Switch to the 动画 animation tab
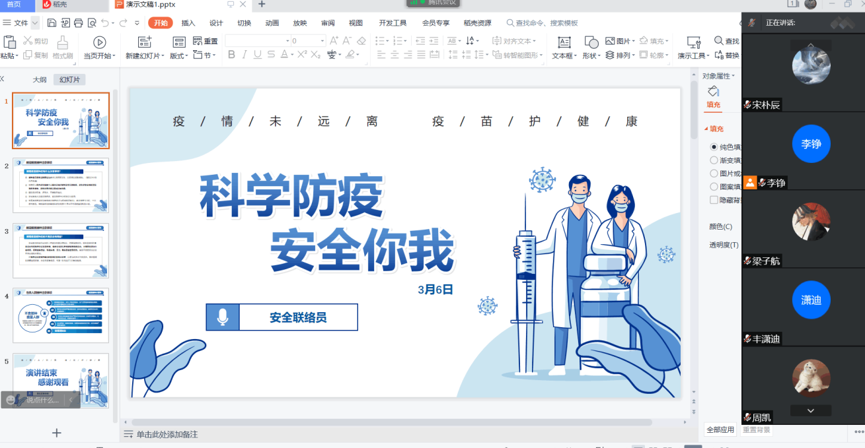 [272, 23]
